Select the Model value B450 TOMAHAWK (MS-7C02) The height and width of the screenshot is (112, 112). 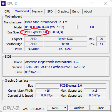[50, 27]
